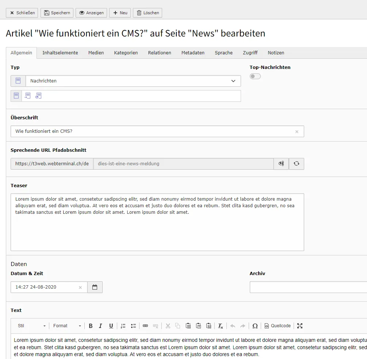The height and width of the screenshot is (359, 367).
Task: Select the external link type icon
Action: [x=38, y=96]
